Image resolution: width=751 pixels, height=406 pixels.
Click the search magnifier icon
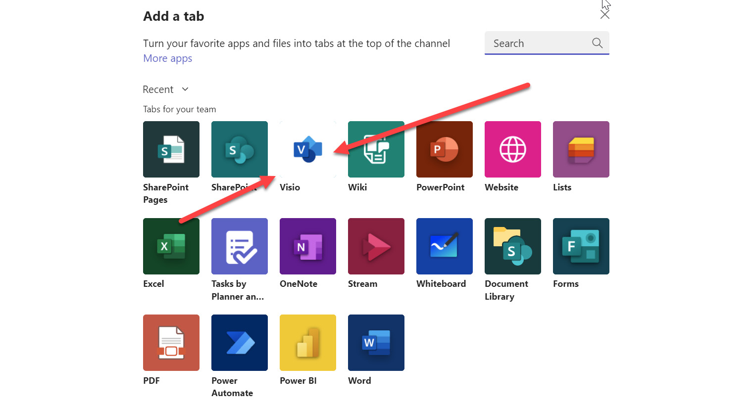(x=598, y=43)
